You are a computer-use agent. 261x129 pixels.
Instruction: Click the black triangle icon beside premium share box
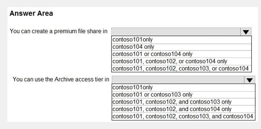[x=246, y=32]
